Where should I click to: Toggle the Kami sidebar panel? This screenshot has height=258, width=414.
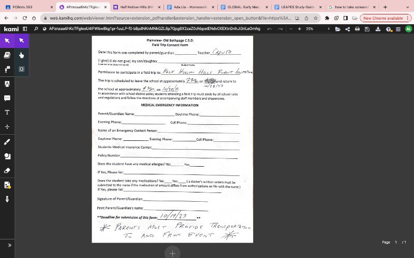tap(25, 29)
